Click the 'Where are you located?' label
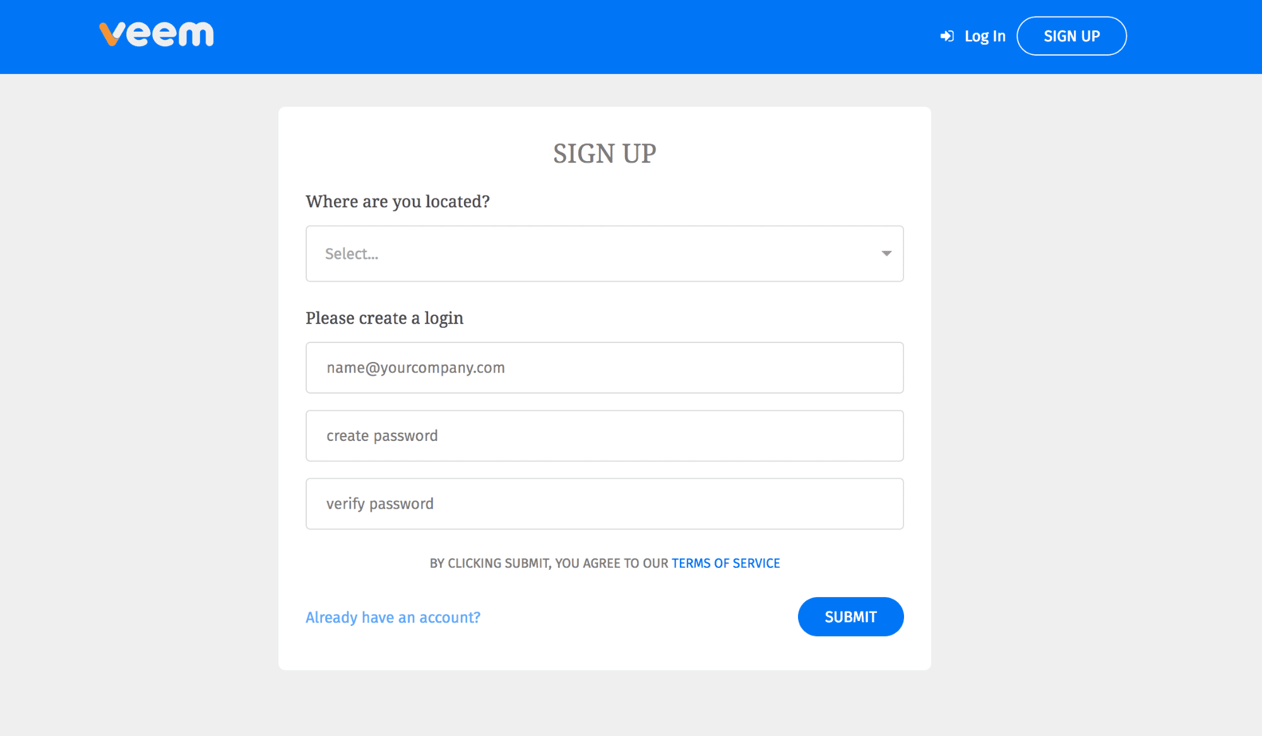This screenshot has height=736, width=1262. [398, 202]
